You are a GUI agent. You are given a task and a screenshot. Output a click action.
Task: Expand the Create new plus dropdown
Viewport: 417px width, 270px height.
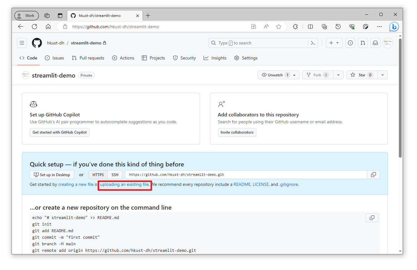(x=334, y=43)
